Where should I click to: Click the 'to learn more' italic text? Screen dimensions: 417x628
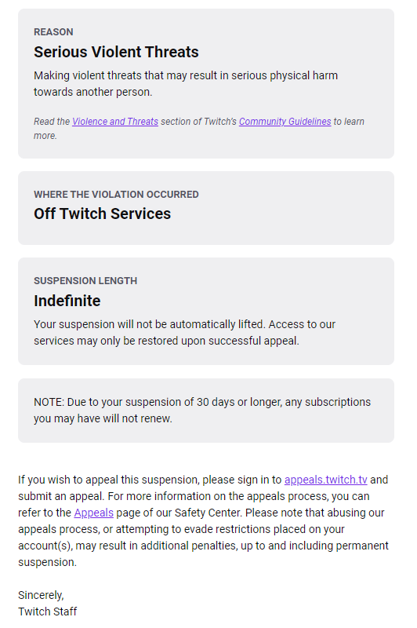tap(199, 129)
